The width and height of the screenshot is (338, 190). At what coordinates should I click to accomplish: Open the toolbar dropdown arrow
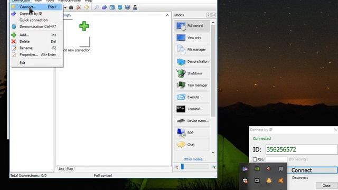click(x=65, y=8)
